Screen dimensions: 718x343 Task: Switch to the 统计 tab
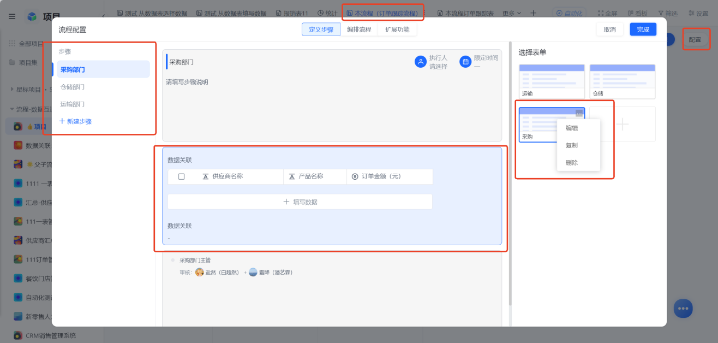click(x=327, y=13)
